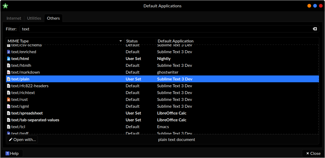Select the text/html MIME type
This screenshot has width=325, height=158.
(20, 59)
